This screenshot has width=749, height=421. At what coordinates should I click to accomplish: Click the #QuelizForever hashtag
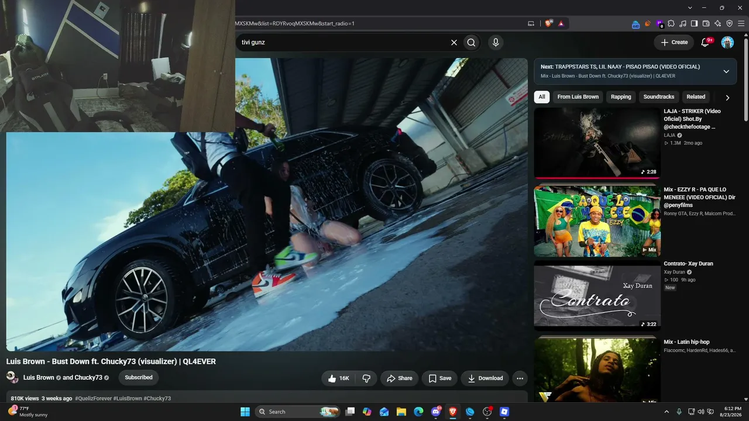point(93,398)
